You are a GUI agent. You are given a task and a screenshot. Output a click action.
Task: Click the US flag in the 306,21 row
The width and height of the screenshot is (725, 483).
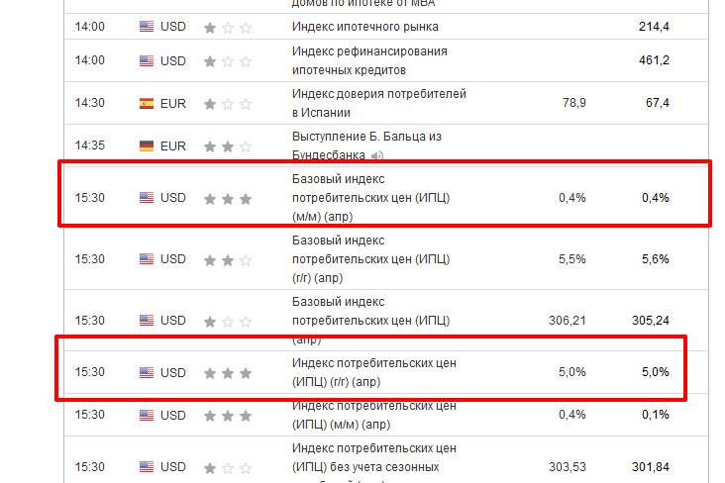click(x=147, y=321)
